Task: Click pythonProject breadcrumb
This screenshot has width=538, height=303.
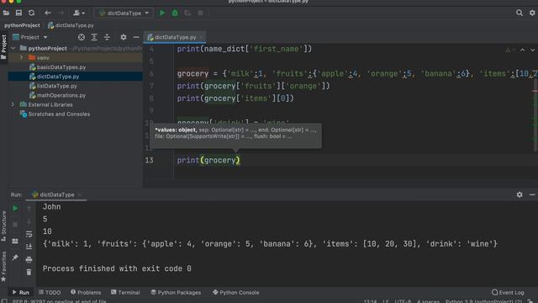Action: pyautogui.click(x=22, y=25)
